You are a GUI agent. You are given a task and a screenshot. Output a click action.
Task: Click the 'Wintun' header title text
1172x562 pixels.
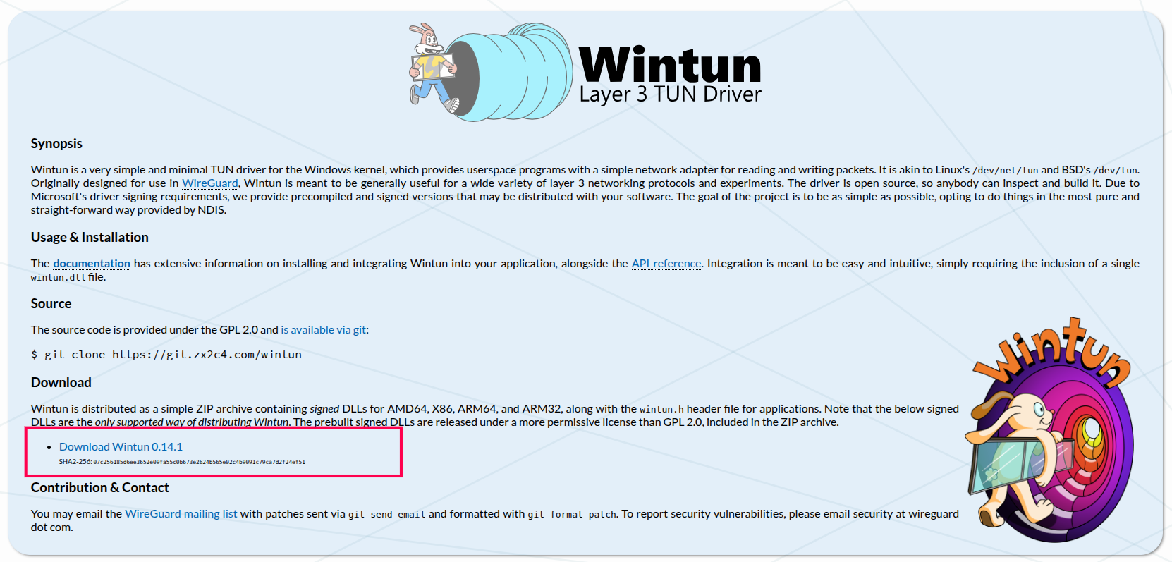coord(670,65)
